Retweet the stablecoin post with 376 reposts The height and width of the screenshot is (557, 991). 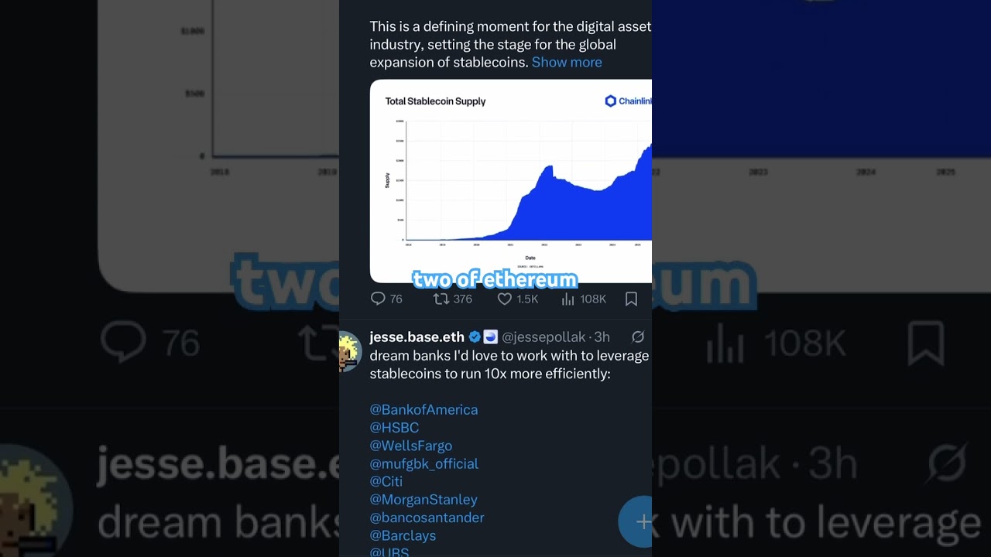[441, 299]
